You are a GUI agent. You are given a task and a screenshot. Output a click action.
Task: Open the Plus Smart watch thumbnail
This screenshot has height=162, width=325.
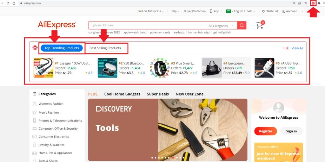160,68
